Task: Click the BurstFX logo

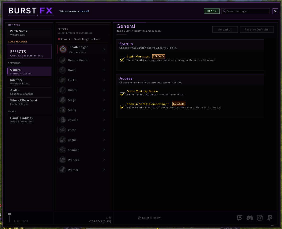Action: click(x=30, y=11)
